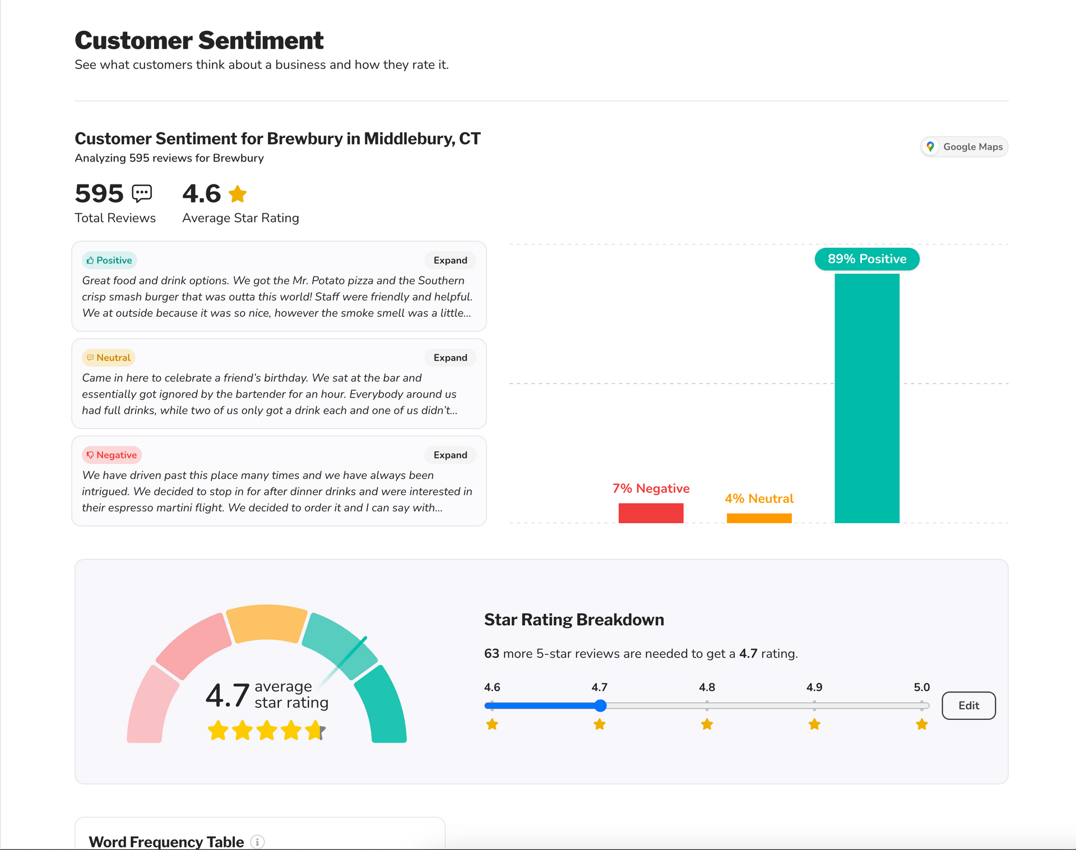Click the star under 4.7 slider mark
1076x850 pixels.
pyautogui.click(x=600, y=724)
